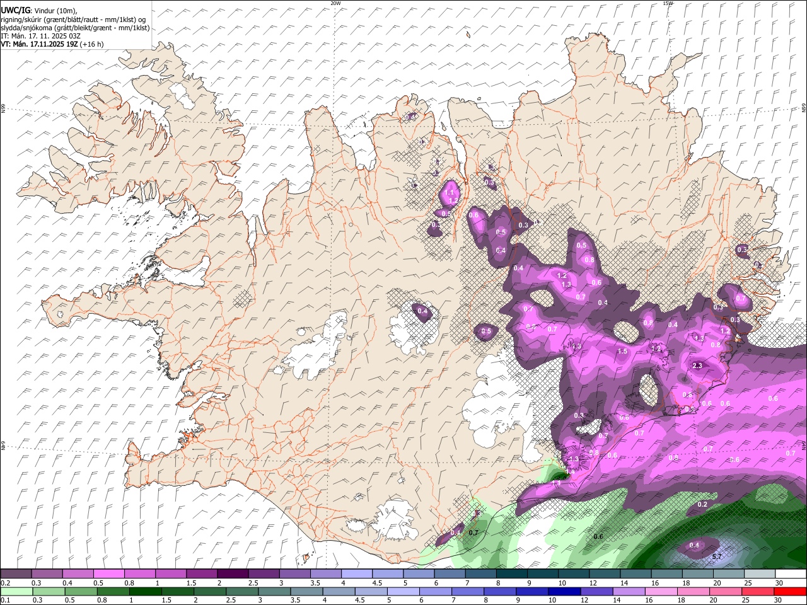Pick upper legend gray swatch between 25 and 30
This screenshot has width=807, height=605.
pyautogui.click(x=760, y=573)
